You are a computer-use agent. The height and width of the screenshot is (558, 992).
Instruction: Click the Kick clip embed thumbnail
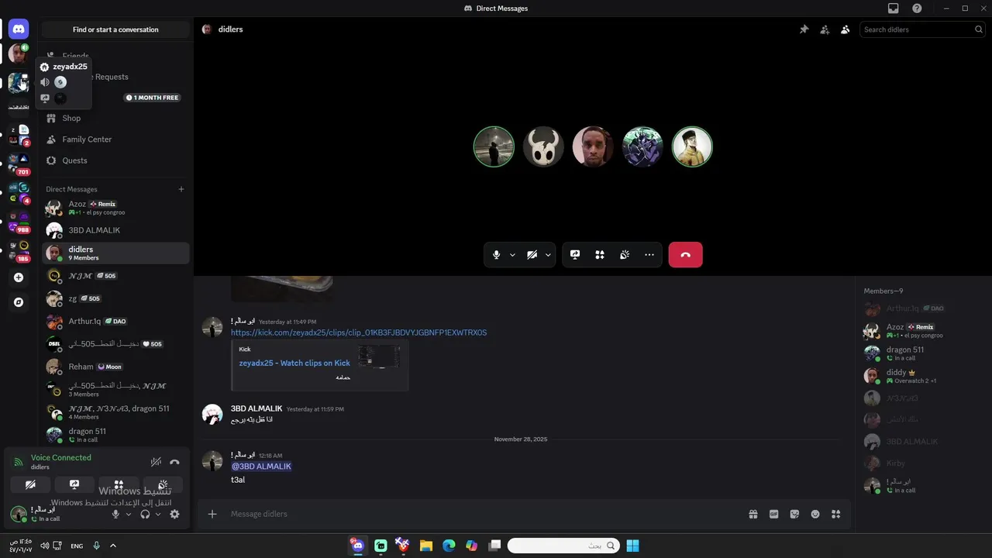tap(379, 356)
